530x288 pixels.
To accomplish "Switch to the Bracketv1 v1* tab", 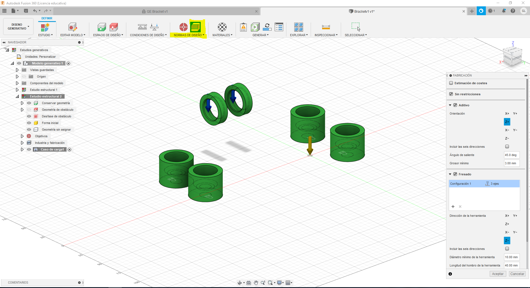I will [x=363, y=11].
